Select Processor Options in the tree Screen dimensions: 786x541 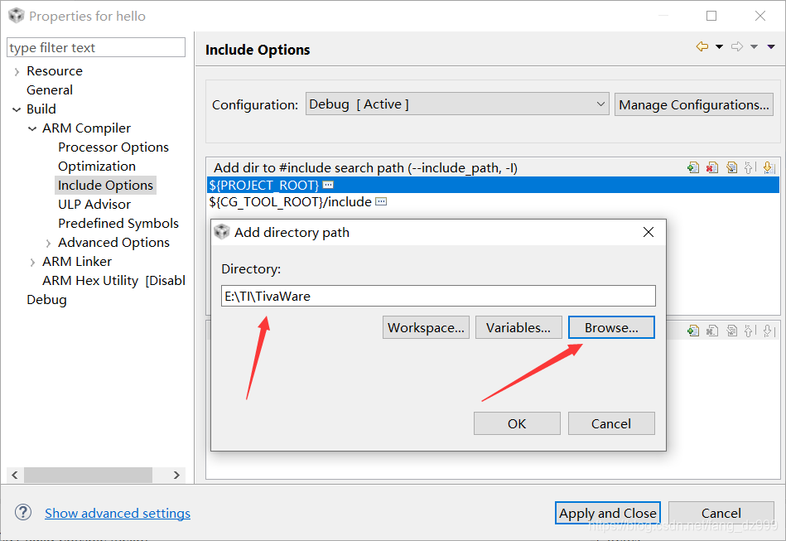[113, 147]
